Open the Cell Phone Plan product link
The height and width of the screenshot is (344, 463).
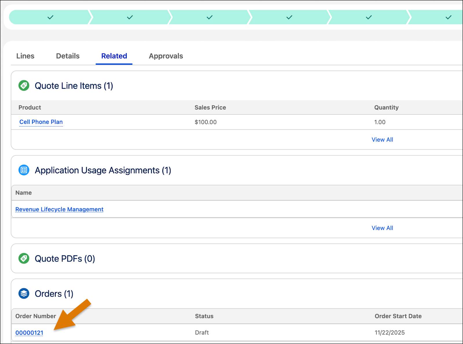41,122
